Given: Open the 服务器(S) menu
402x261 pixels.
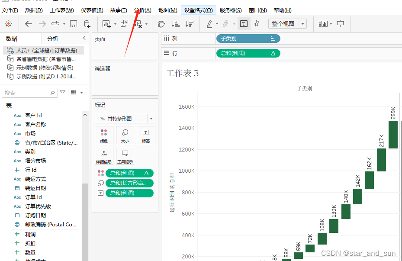Looking at the screenshot, I should coord(231,10).
